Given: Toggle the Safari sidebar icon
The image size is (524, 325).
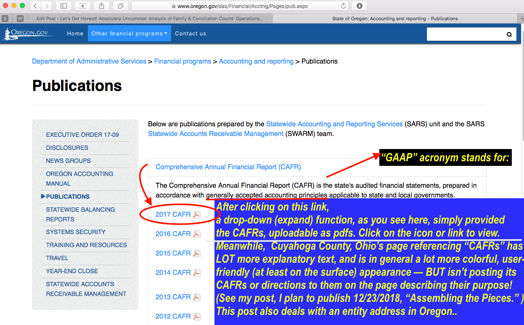Looking at the screenshot, I should click(64, 6).
